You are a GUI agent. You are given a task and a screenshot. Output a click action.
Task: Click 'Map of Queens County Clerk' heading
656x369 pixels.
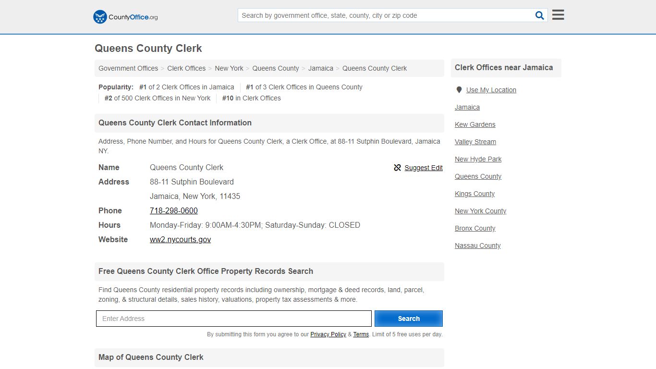pos(151,357)
